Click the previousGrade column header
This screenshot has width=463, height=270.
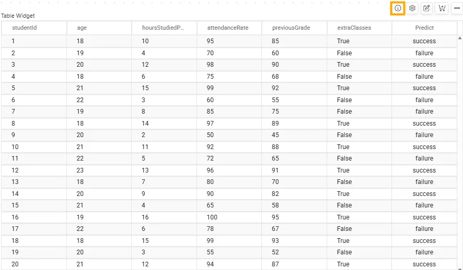pos(291,28)
